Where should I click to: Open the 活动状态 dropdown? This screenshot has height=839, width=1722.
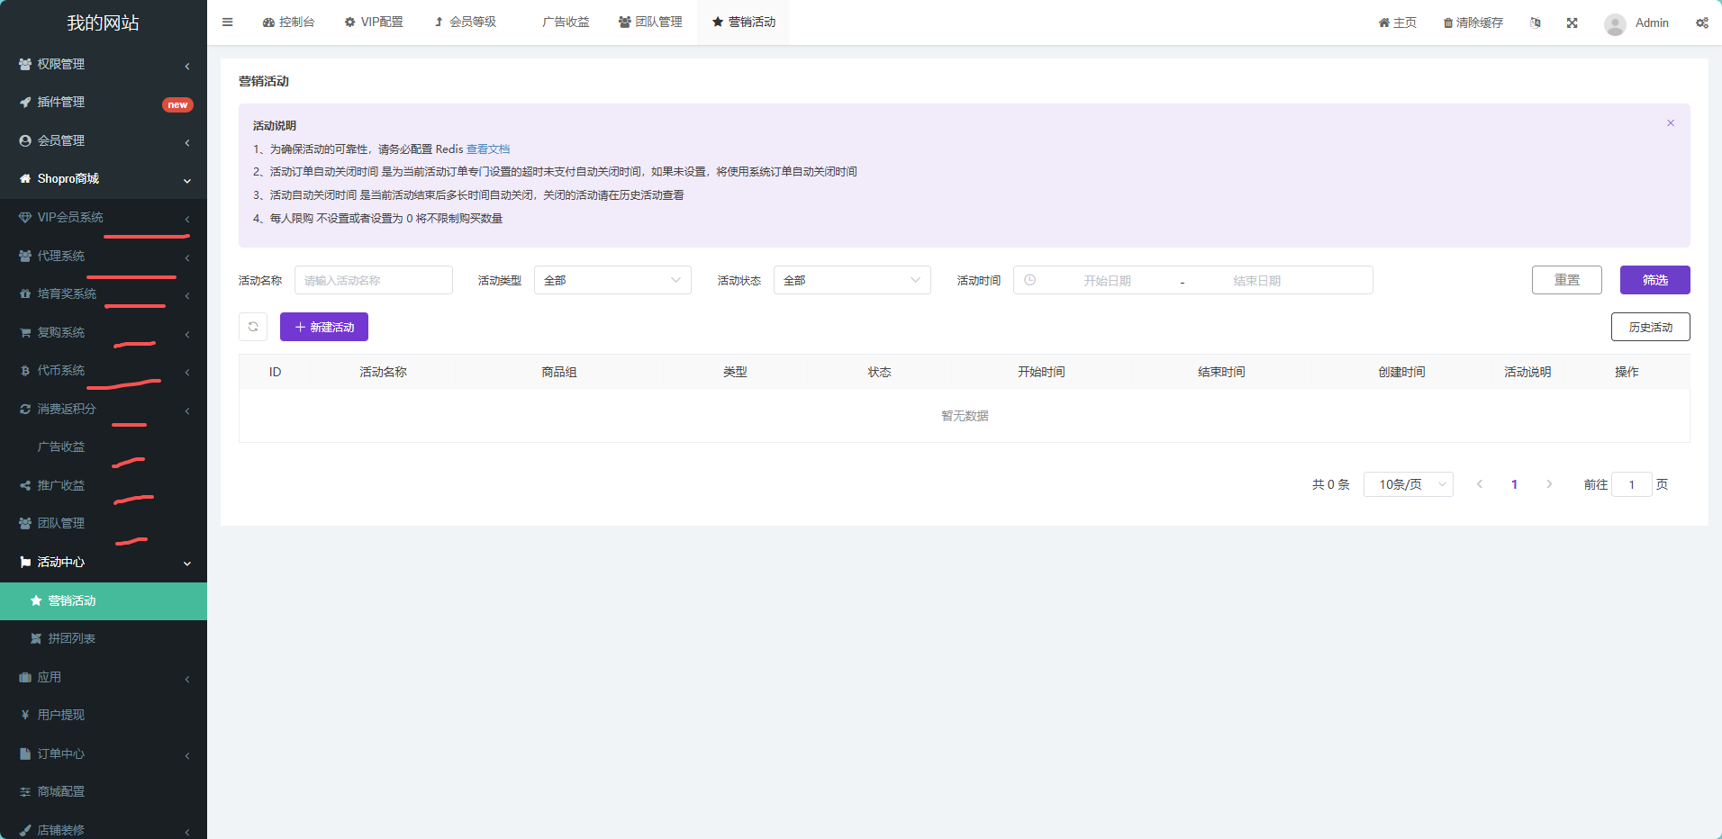click(x=851, y=280)
